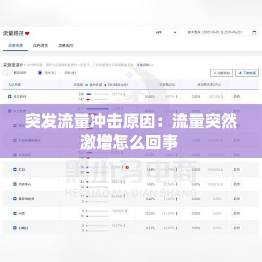Image resolution: width=262 pixels, height=262 pixels.
Task: Open the calendar icon in the date field
Action: coord(254,33)
